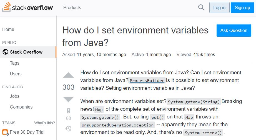Viewport: 256px width, 140px height.
Task: Show post activity history icon
Action: tap(68, 128)
